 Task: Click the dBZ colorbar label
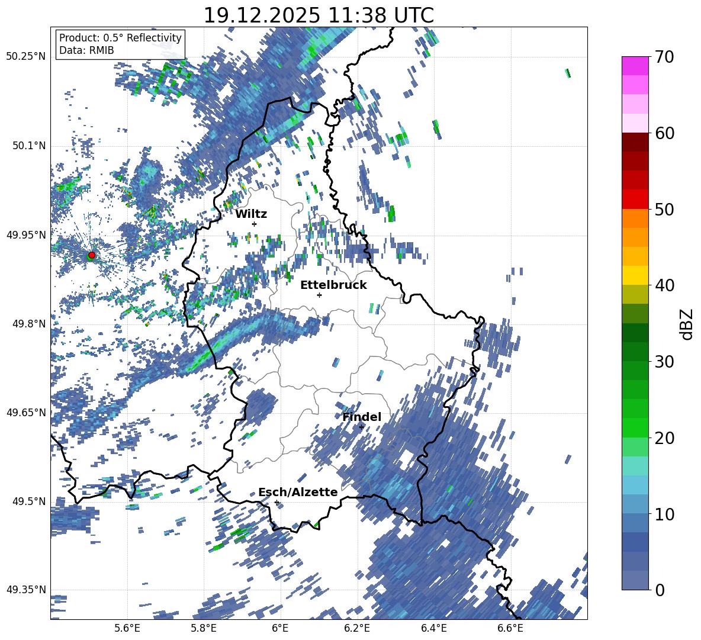686,324
